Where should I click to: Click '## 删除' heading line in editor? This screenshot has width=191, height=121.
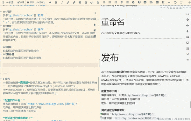pyautogui.click(x=7, y=47)
